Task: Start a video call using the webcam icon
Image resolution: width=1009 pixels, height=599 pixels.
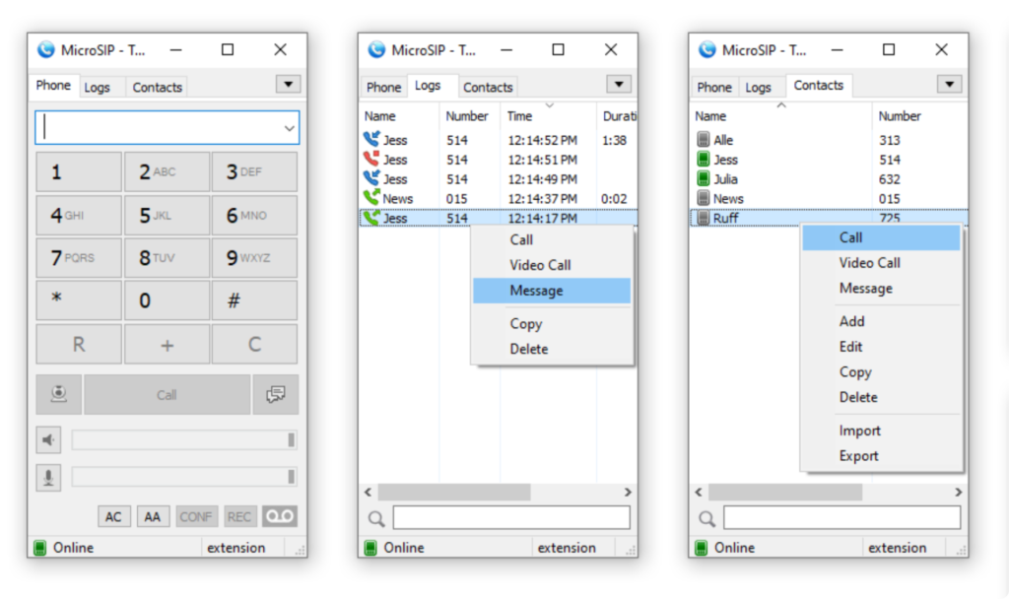Action: 58,393
